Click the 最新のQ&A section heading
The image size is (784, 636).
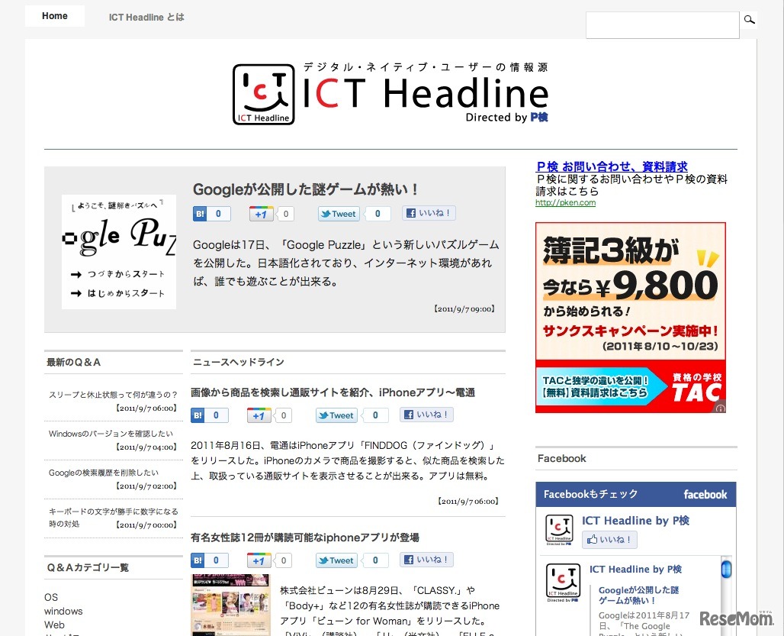pyautogui.click(x=73, y=362)
